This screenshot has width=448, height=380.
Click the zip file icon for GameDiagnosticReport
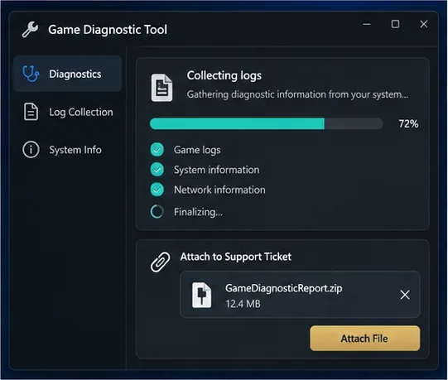pos(202,296)
